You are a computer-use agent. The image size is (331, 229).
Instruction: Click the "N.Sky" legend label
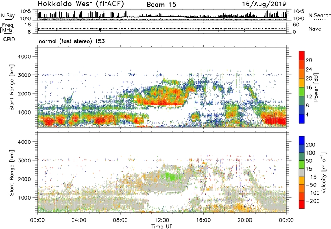[8, 15]
